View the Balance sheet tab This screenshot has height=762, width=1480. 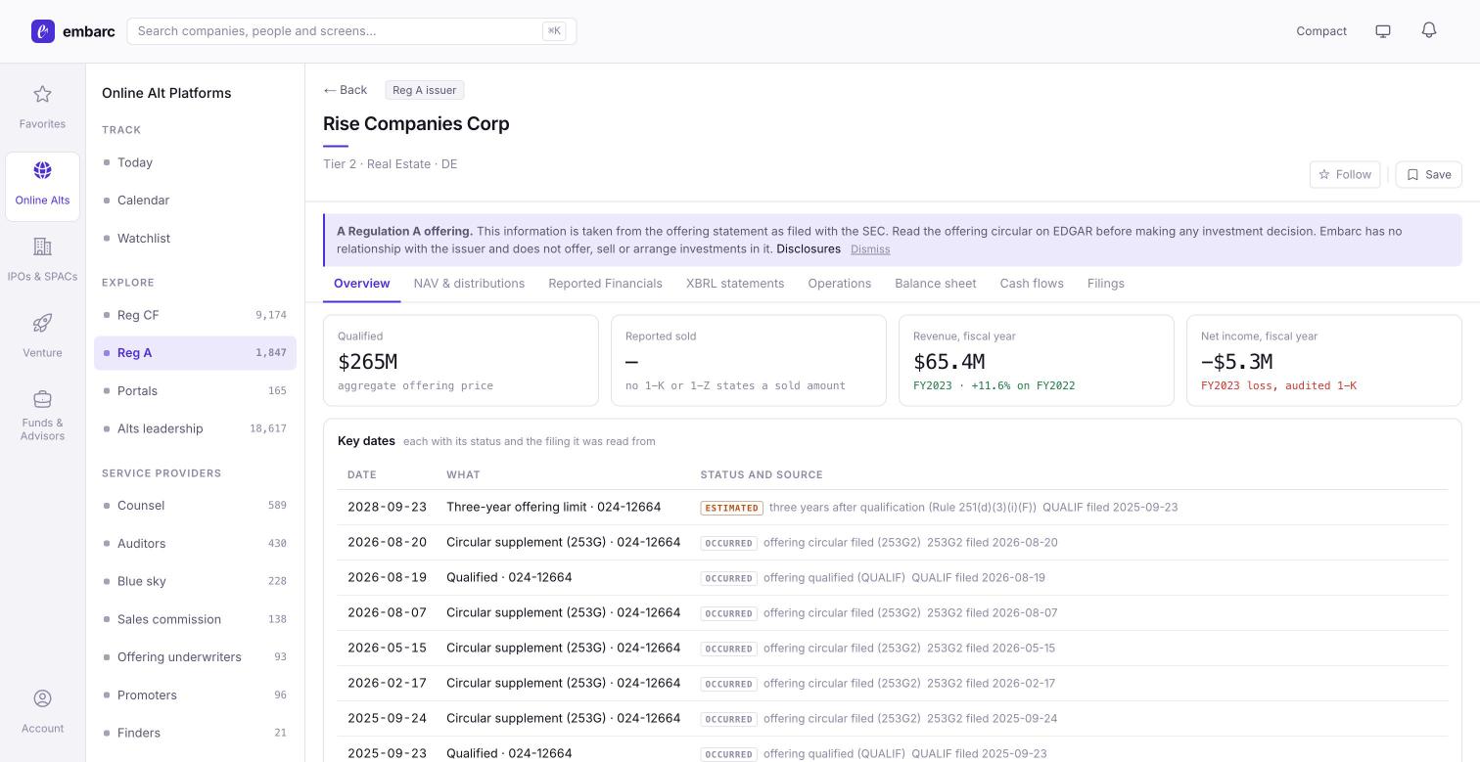935,284
